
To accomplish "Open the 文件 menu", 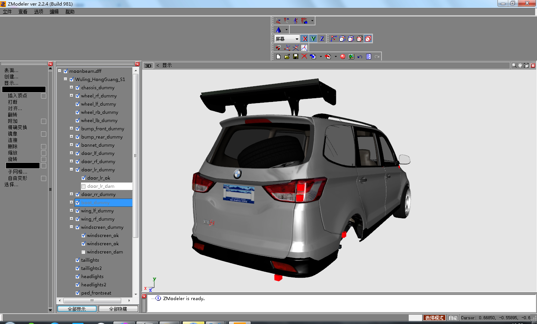I will pos(7,12).
